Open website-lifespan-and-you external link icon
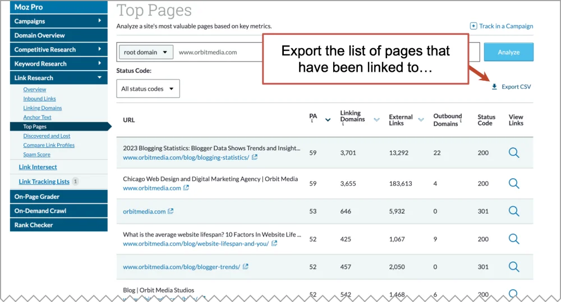This screenshot has height=302, width=561. [274, 243]
